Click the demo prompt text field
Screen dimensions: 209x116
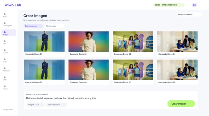tap(61, 98)
